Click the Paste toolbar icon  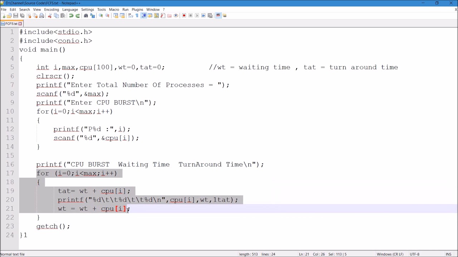tap(63, 15)
